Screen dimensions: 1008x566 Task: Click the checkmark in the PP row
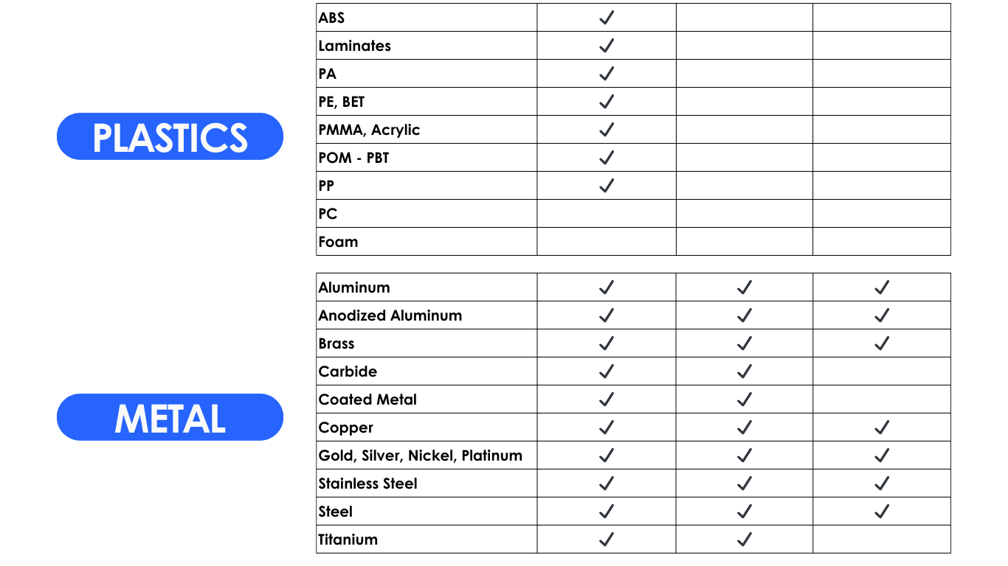point(607,186)
